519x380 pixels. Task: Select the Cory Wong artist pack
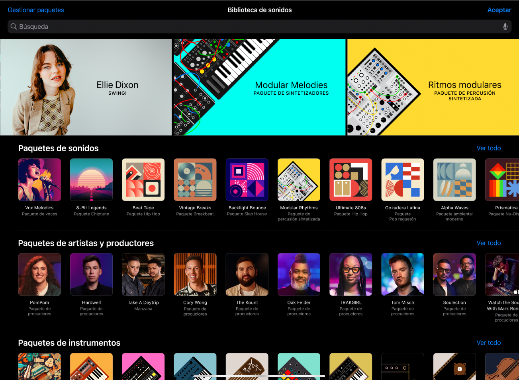[x=195, y=274]
